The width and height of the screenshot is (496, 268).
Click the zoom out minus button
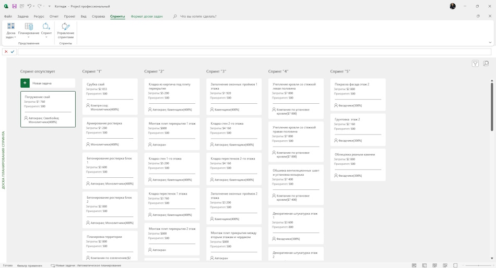[464, 265]
